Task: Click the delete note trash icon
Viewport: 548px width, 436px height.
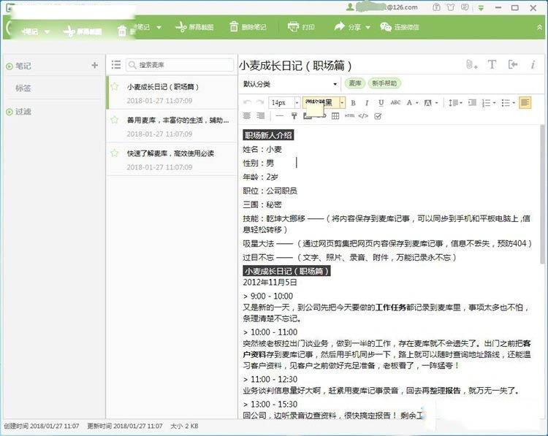Action: click(x=234, y=26)
